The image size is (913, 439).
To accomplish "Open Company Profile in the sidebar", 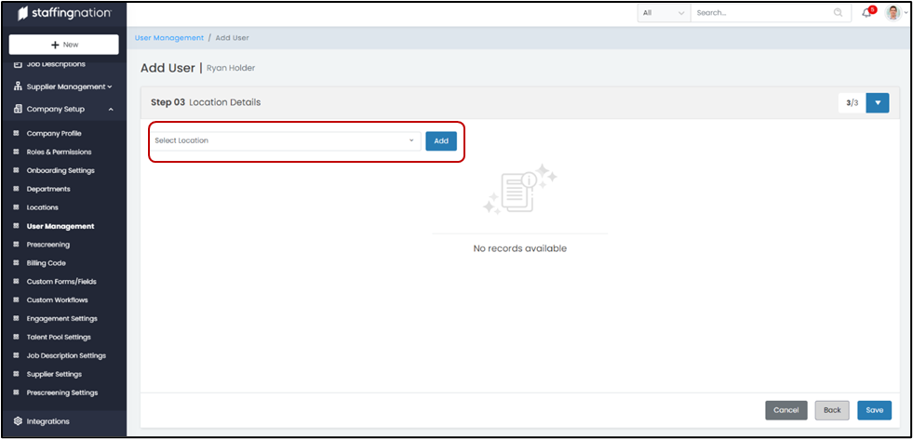I will (54, 133).
